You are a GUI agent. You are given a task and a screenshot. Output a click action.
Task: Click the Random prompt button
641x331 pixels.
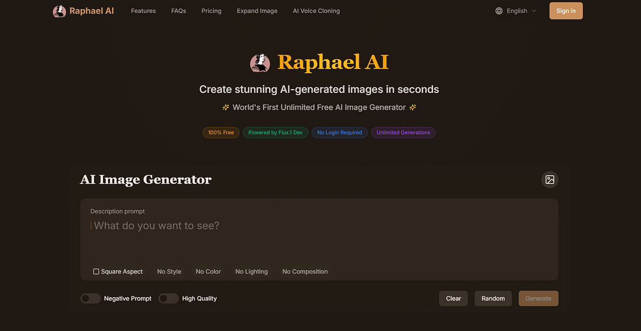click(493, 298)
